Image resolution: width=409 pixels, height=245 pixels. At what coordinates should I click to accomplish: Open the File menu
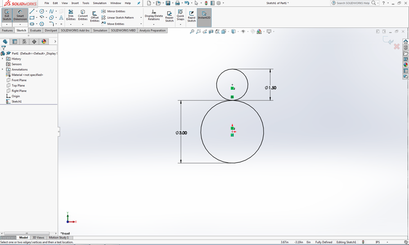(47, 3)
